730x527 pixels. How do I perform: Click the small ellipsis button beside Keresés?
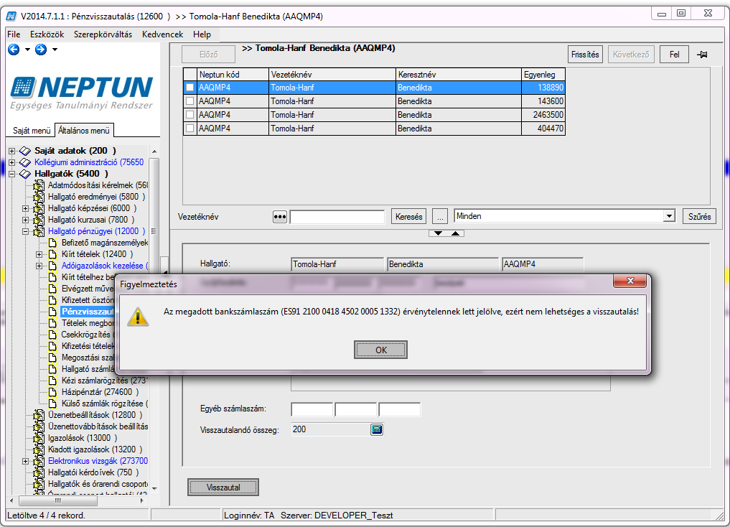(440, 217)
